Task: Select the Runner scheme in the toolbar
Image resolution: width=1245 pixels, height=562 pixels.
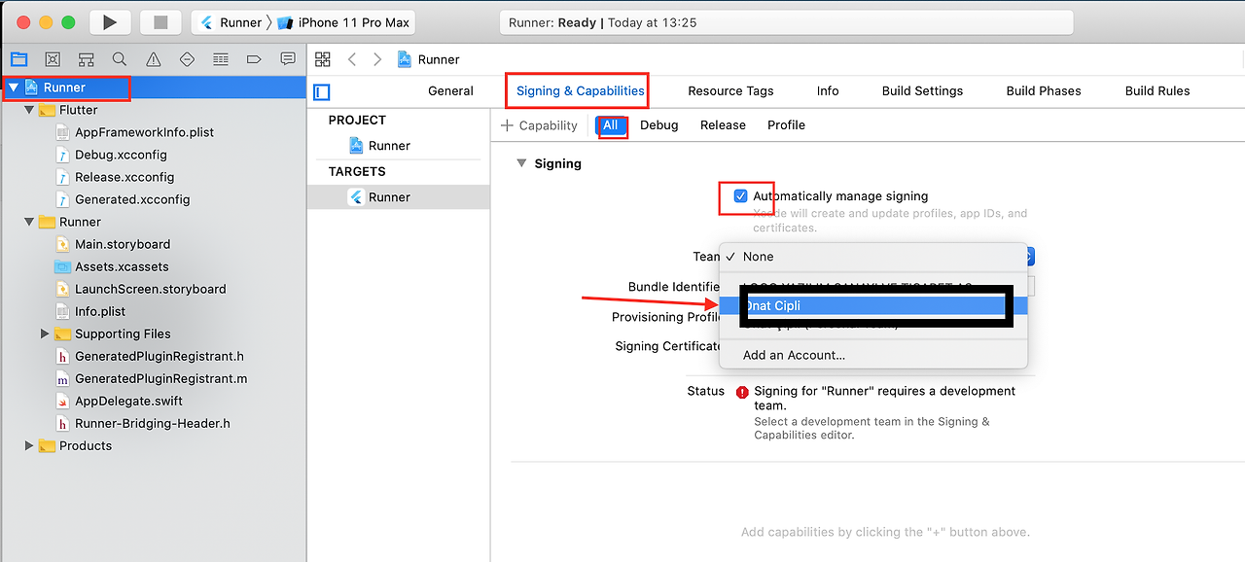Action: [231, 22]
